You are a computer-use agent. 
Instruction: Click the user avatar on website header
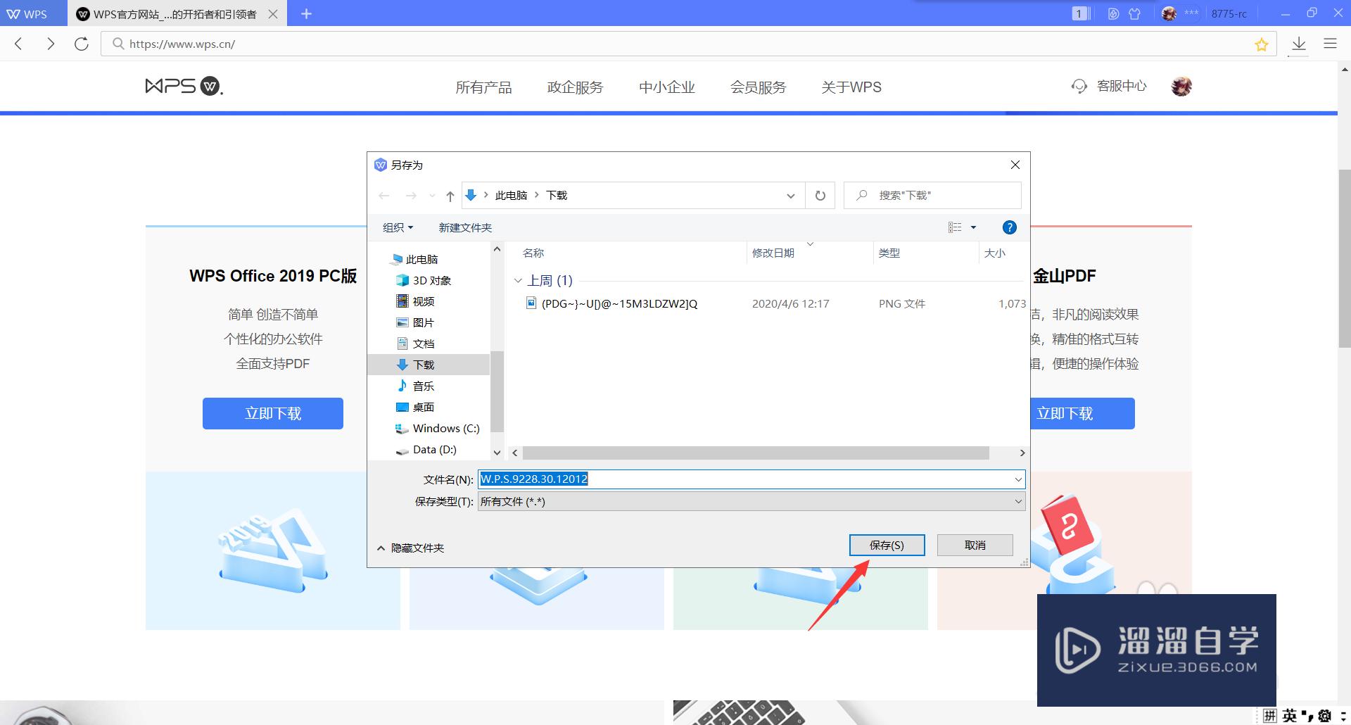point(1181,86)
